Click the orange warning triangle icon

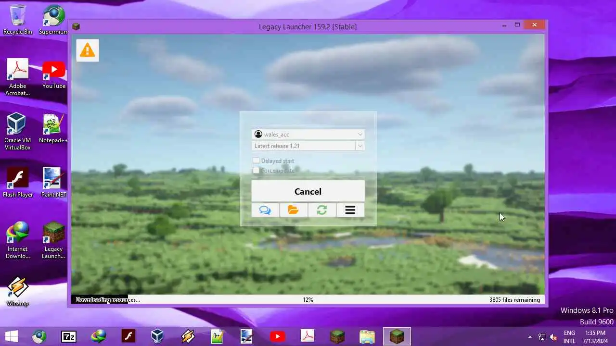point(87,50)
